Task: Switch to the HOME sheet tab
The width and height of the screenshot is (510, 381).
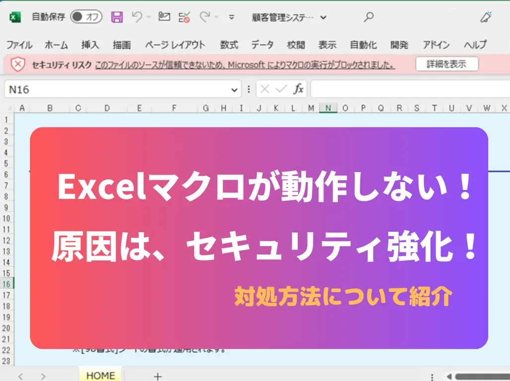Action: pyautogui.click(x=101, y=375)
